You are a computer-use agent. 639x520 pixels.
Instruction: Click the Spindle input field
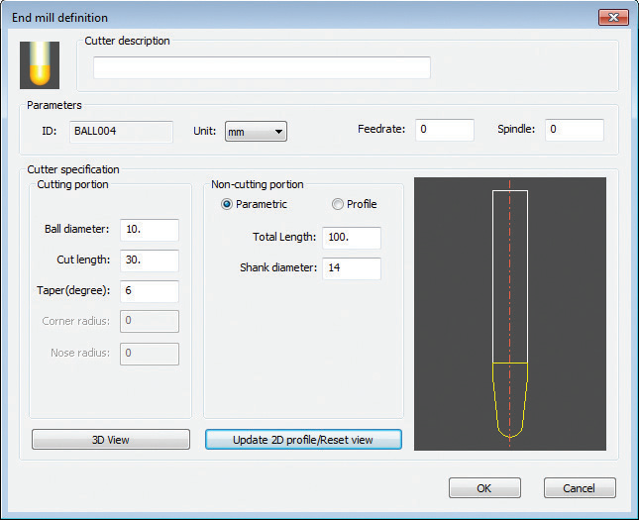coord(575,130)
